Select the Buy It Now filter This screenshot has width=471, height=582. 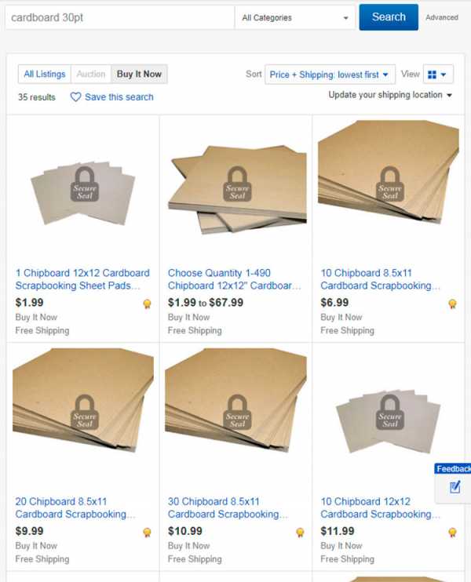(x=139, y=75)
